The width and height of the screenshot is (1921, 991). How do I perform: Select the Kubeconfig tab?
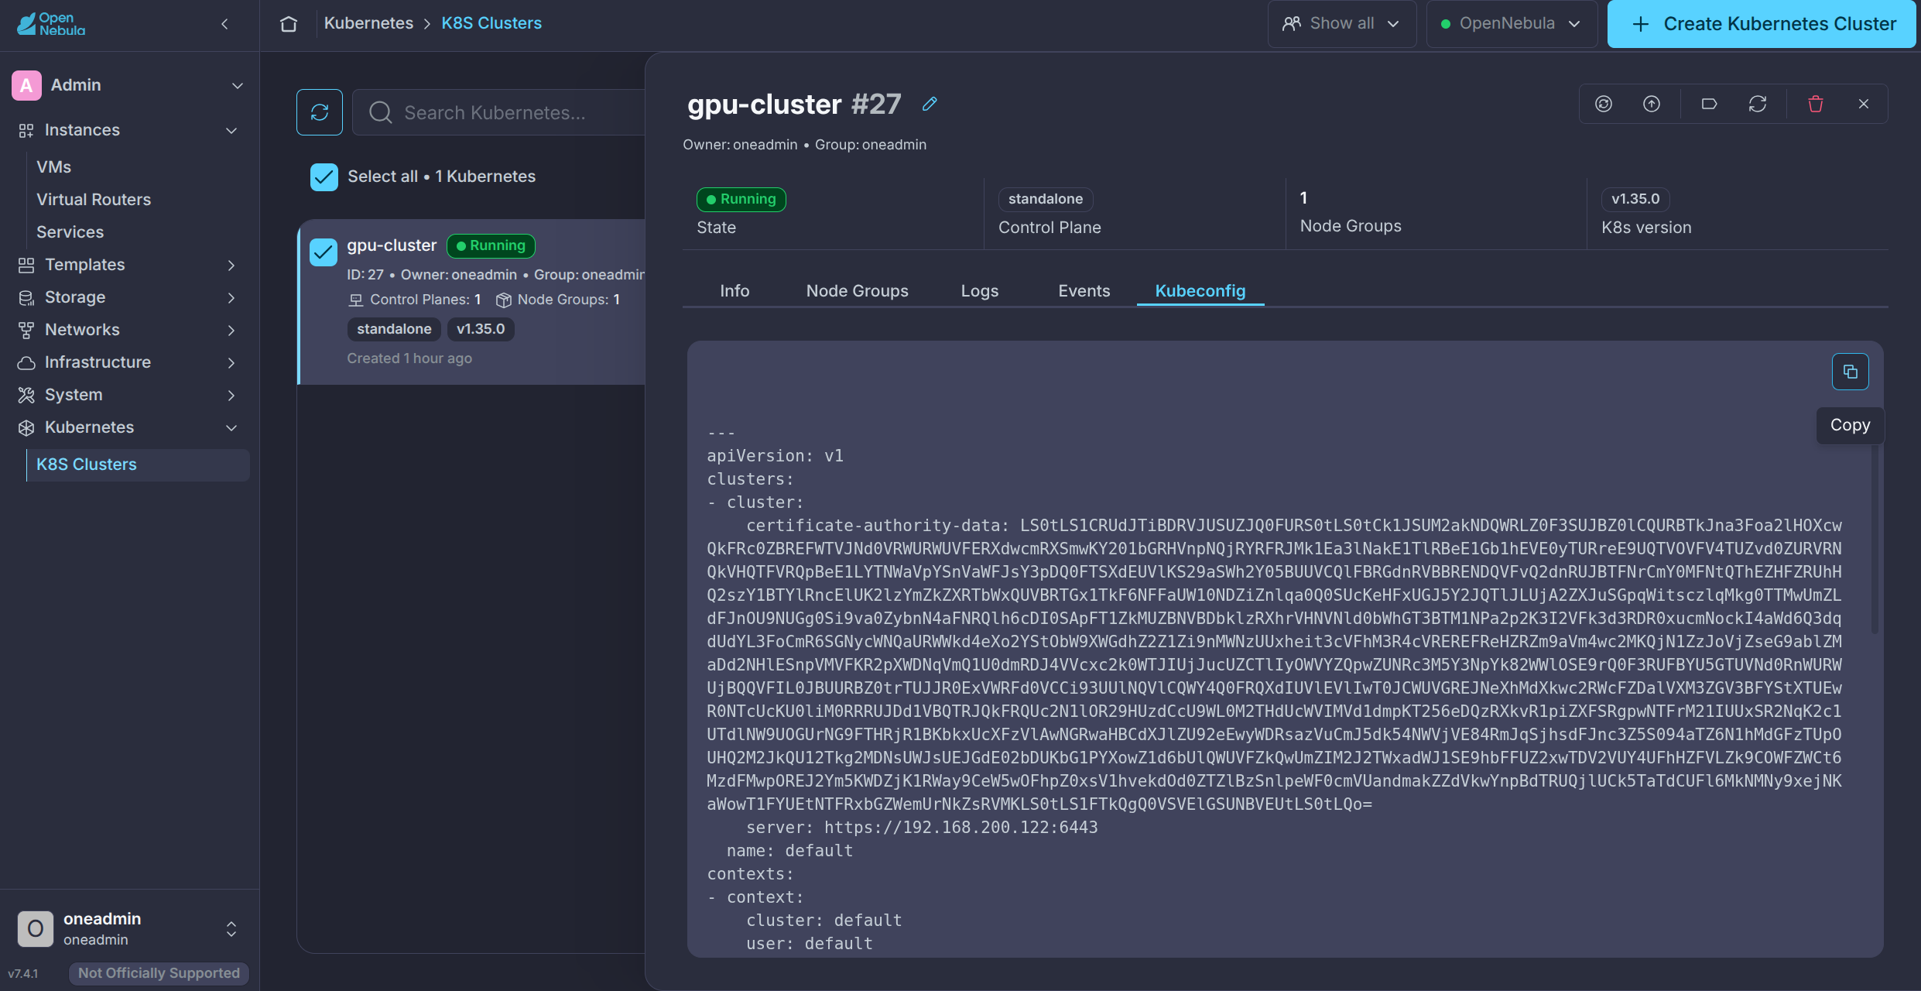(x=1200, y=290)
